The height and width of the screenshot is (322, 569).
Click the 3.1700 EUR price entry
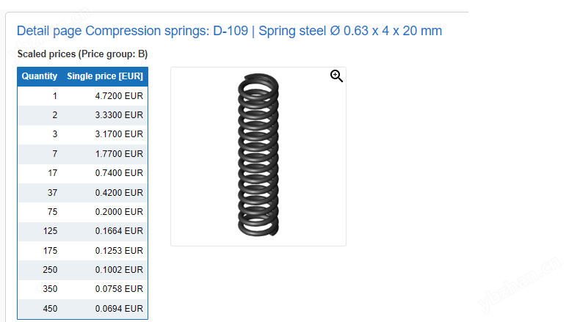(119, 134)
